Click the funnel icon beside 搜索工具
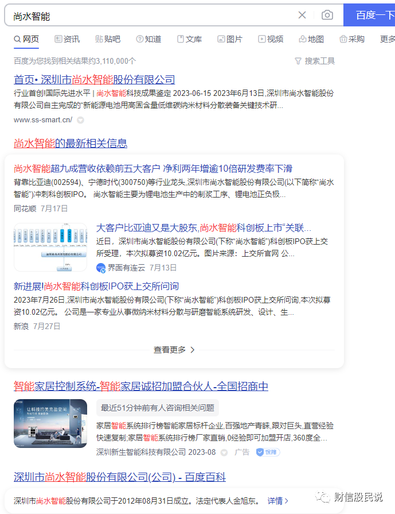Screen dimensions: 395x514 [298, 61]
